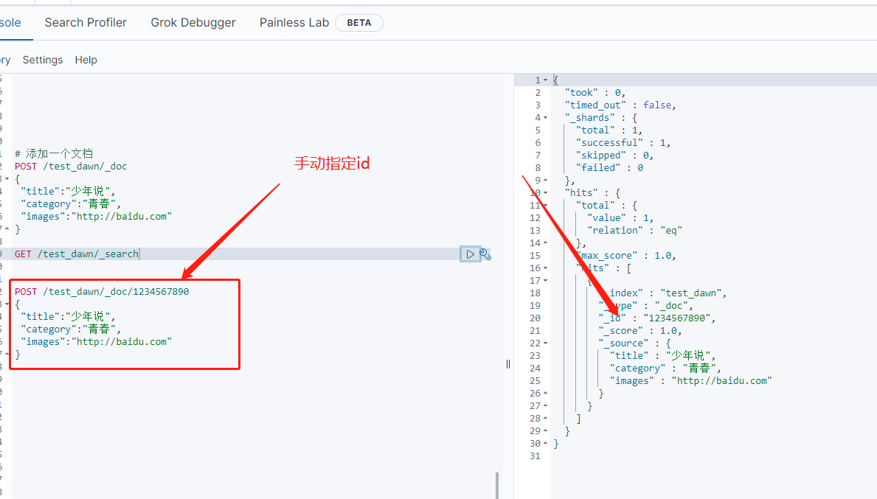The height and width of the screenshot is (499, 877).
Task: Collapse the "_shards" block at line 4
Action: click(545, 118)
